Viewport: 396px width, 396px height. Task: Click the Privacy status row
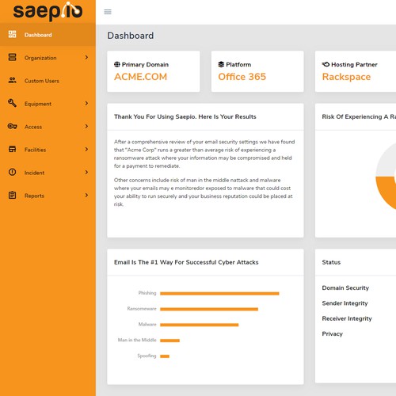(x=332, y=333)
